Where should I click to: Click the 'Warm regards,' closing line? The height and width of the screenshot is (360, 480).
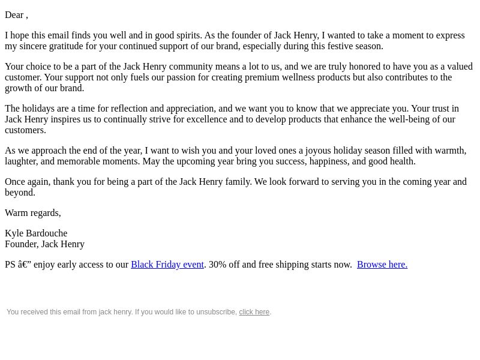[x=33, y=213]
